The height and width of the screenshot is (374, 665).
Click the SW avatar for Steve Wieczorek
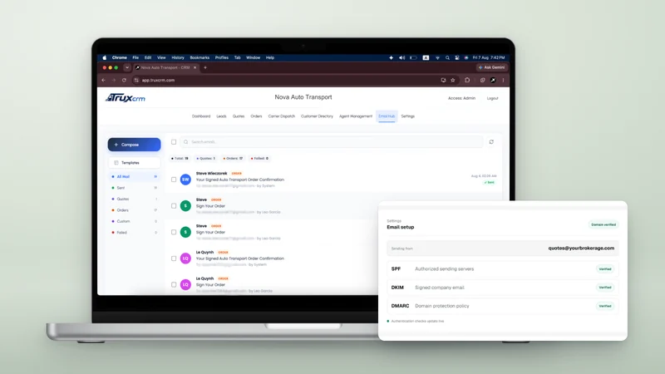(185, 180)
